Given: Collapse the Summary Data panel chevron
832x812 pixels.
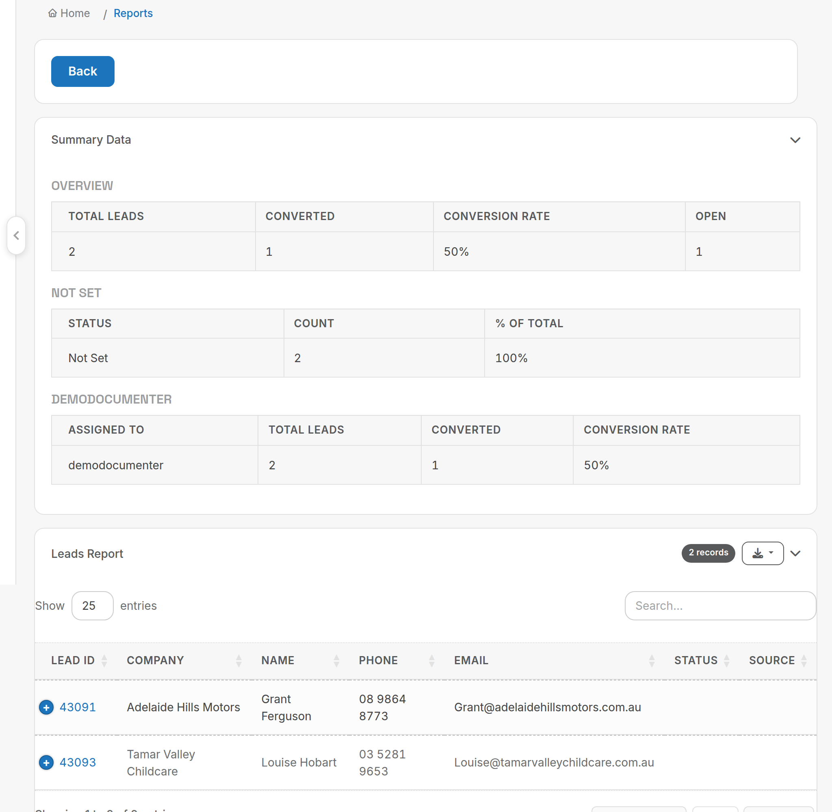Looking at the screenshot, I should click(795, 140).
